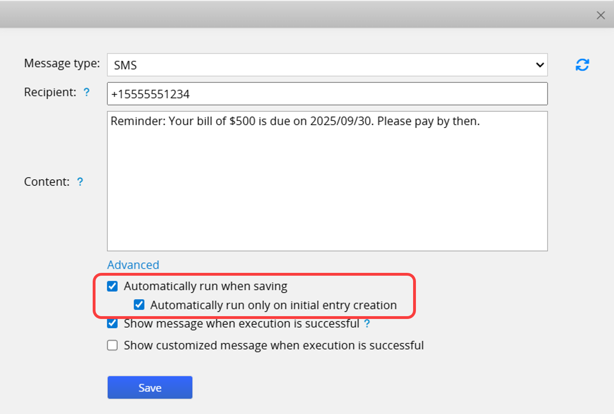
Task: Click the "Content:" label text
Action: [47, 182]
